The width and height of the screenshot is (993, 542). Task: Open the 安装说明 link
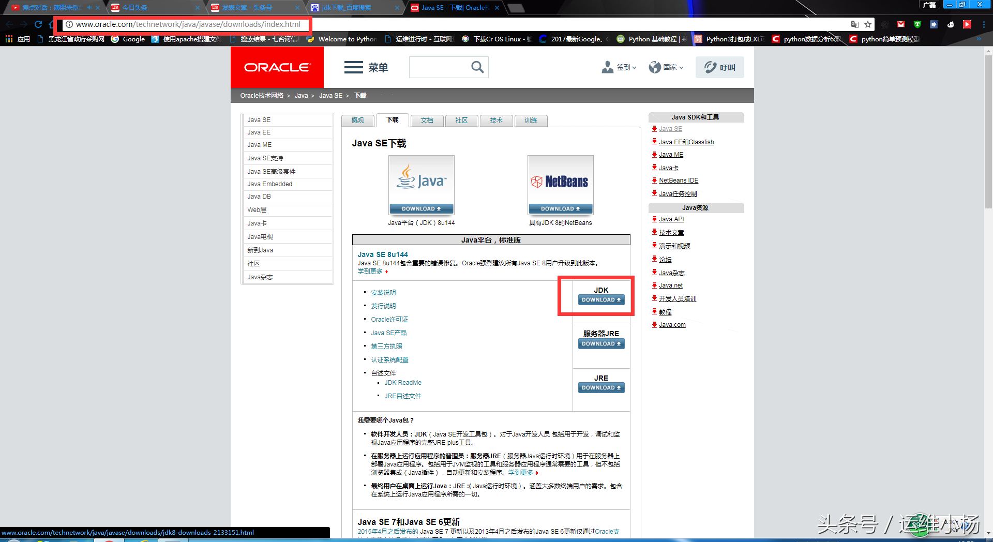383,293
